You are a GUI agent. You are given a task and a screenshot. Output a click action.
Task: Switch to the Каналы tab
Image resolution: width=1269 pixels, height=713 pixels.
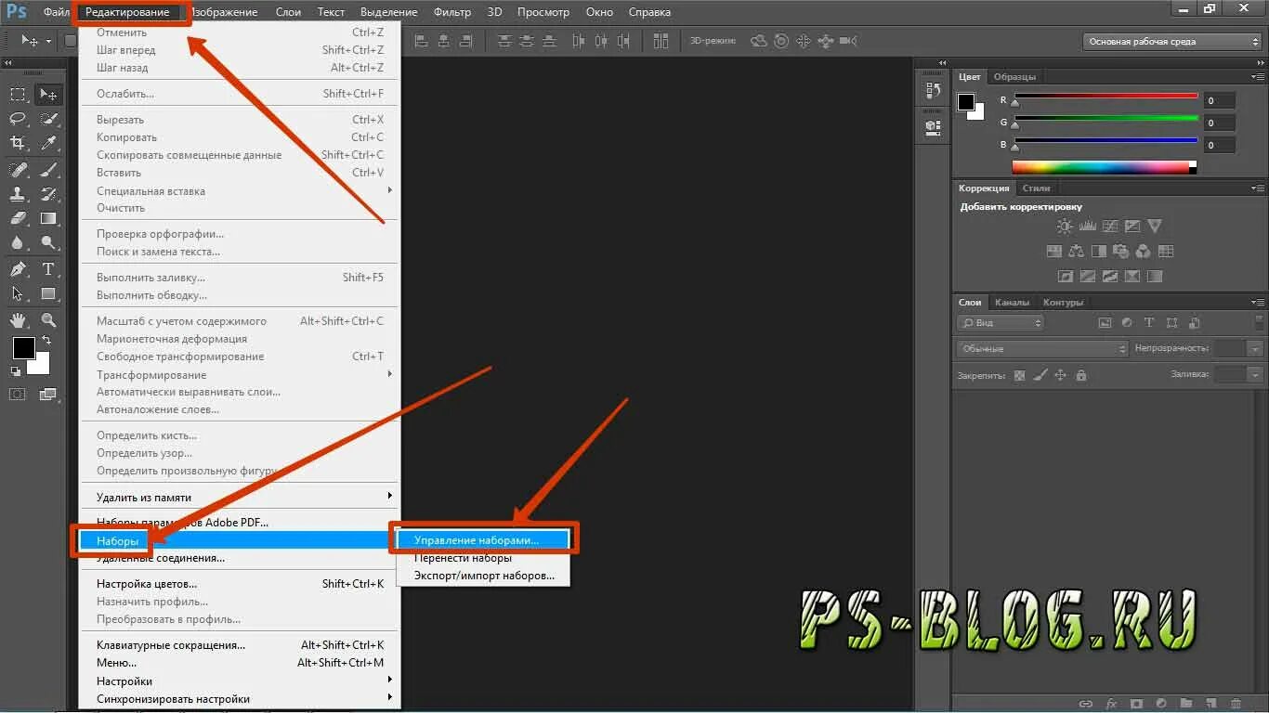click(1012, 303)
